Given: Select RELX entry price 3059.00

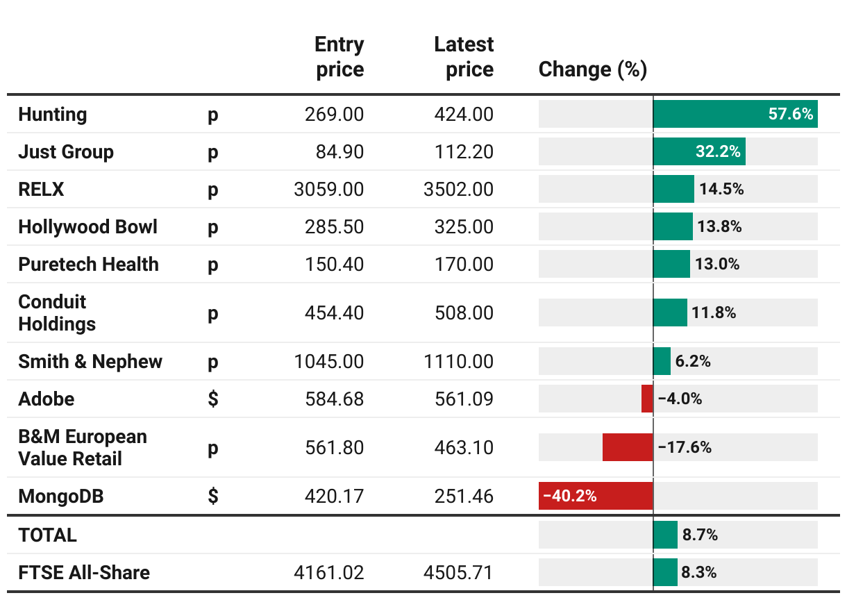Looking at the screenshot, I should 329,190.
